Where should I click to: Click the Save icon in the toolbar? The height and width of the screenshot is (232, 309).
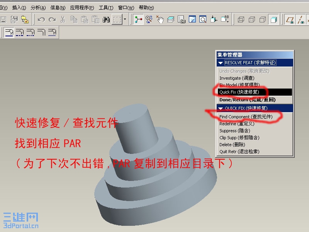point(3,19)
